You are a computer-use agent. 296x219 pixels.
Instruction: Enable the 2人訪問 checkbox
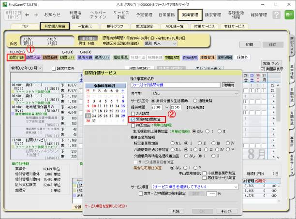[x=133, y=112]
